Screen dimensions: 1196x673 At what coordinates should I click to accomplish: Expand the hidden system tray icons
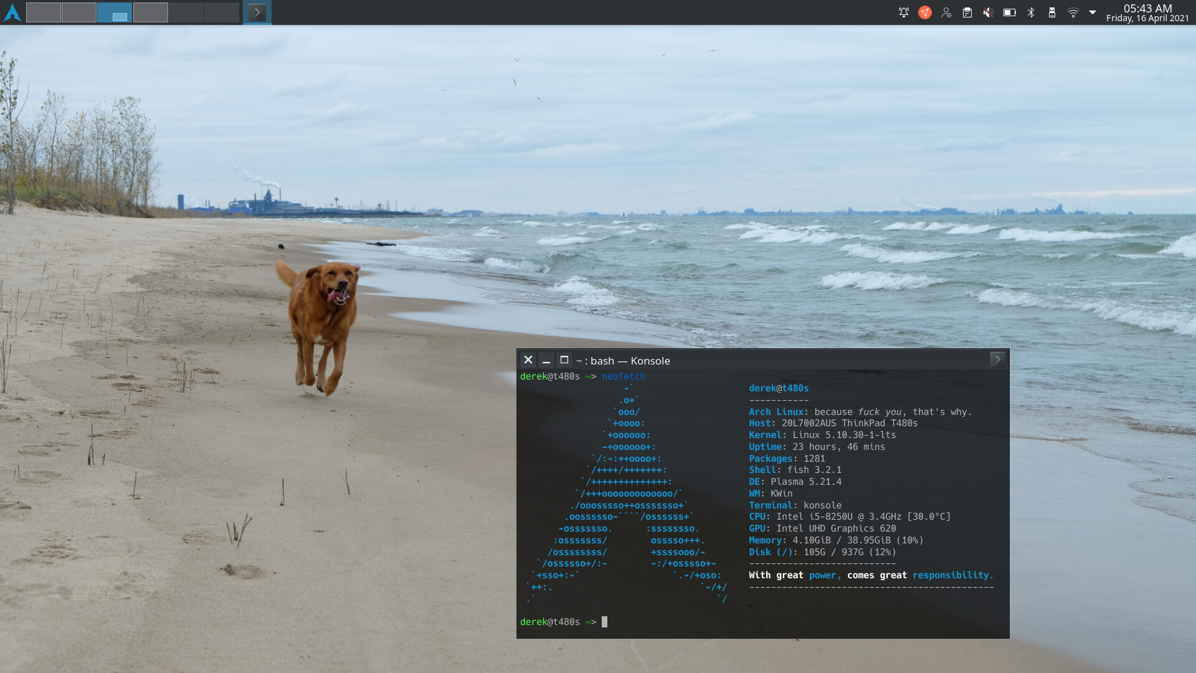(1092, 12)
